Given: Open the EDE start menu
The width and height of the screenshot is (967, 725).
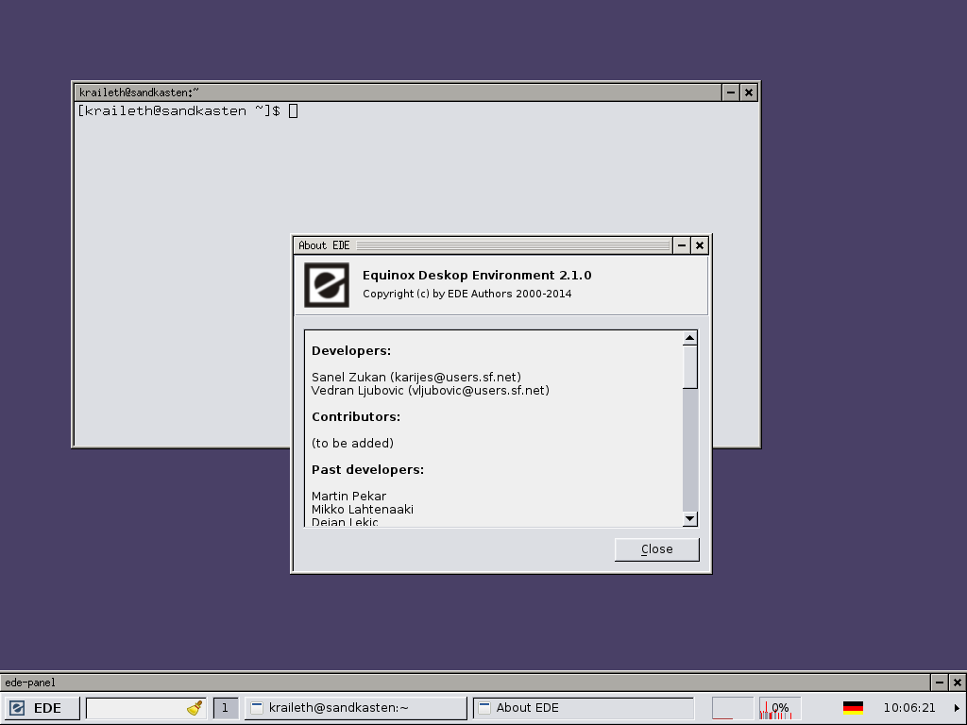Looking at the screenshot, I should (37, 708).
